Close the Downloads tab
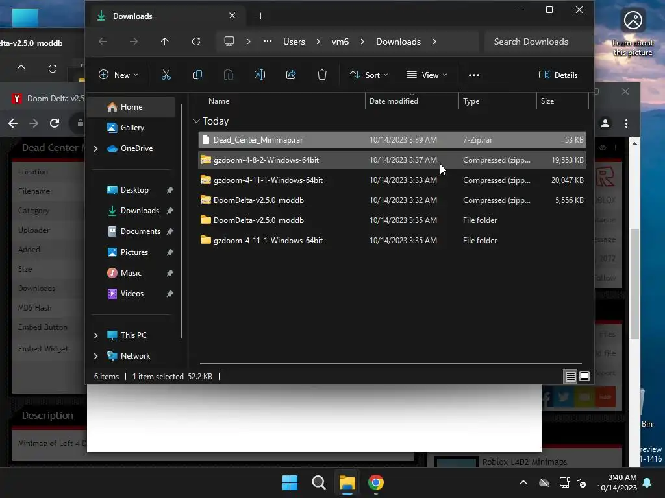Viewport: 665px width, 498px height. (232, 16)
